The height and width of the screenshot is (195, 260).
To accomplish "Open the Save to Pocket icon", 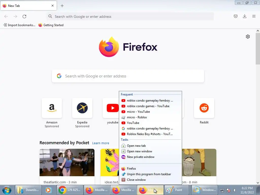I will point(235,16).
